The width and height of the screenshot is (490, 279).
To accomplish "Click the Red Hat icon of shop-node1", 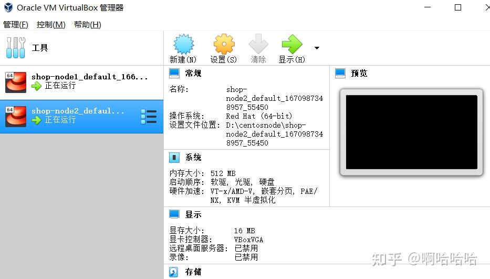I will (16, 82).
